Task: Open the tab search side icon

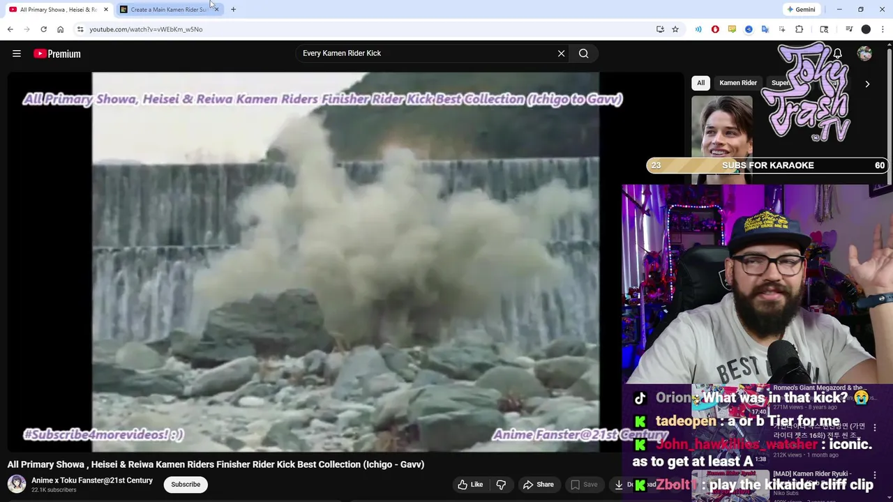Action: click(824, 29)
